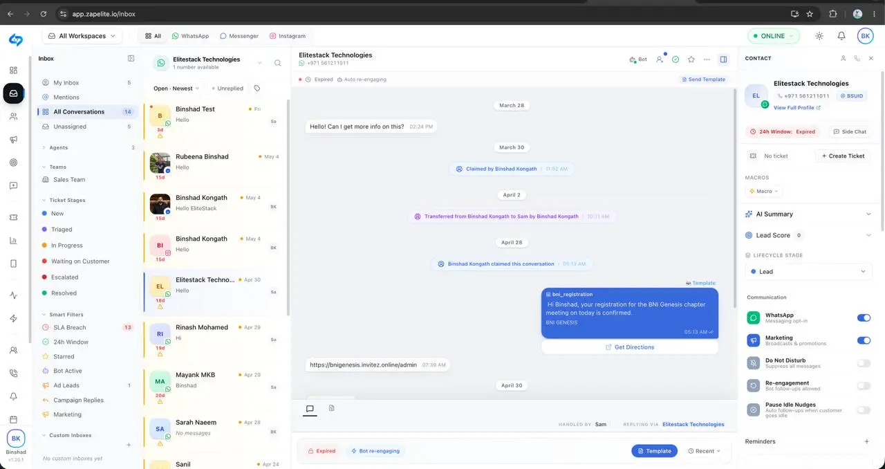
Task: Open Mayank MKB conversation
Action: 215,386
